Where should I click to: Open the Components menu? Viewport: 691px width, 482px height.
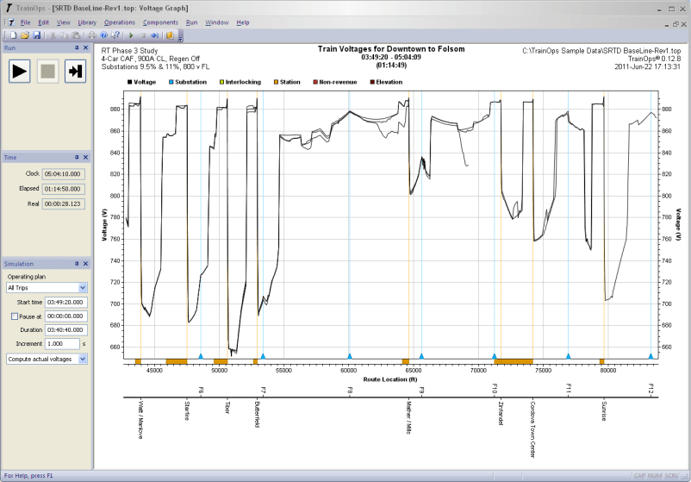[x=160, y=22]
